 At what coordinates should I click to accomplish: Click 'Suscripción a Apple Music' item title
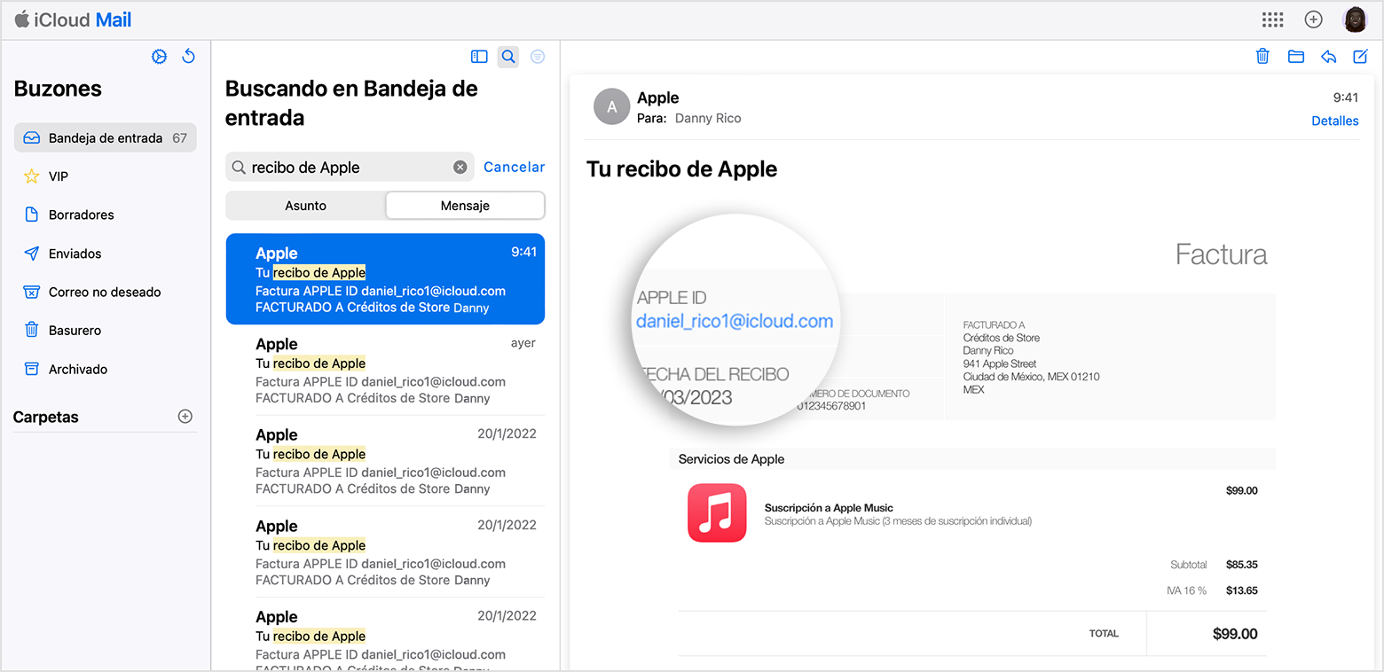point(829,508)
